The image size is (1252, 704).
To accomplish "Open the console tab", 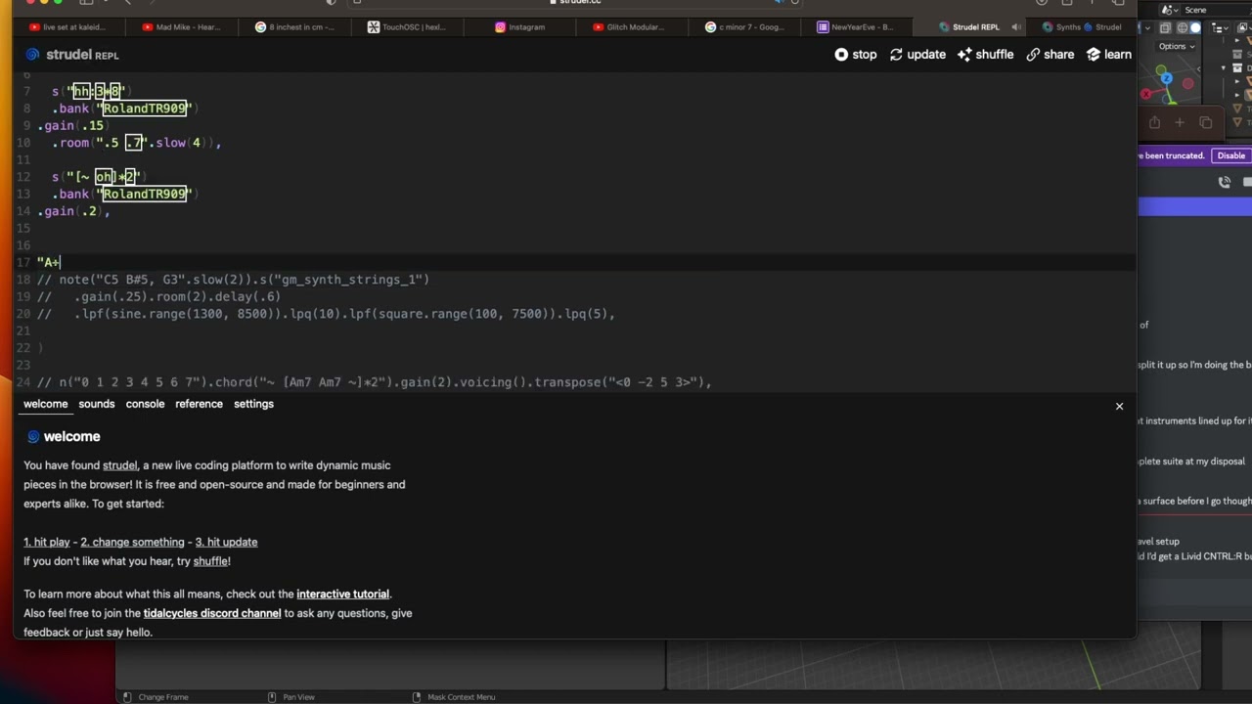I will (x=145, y=404).
